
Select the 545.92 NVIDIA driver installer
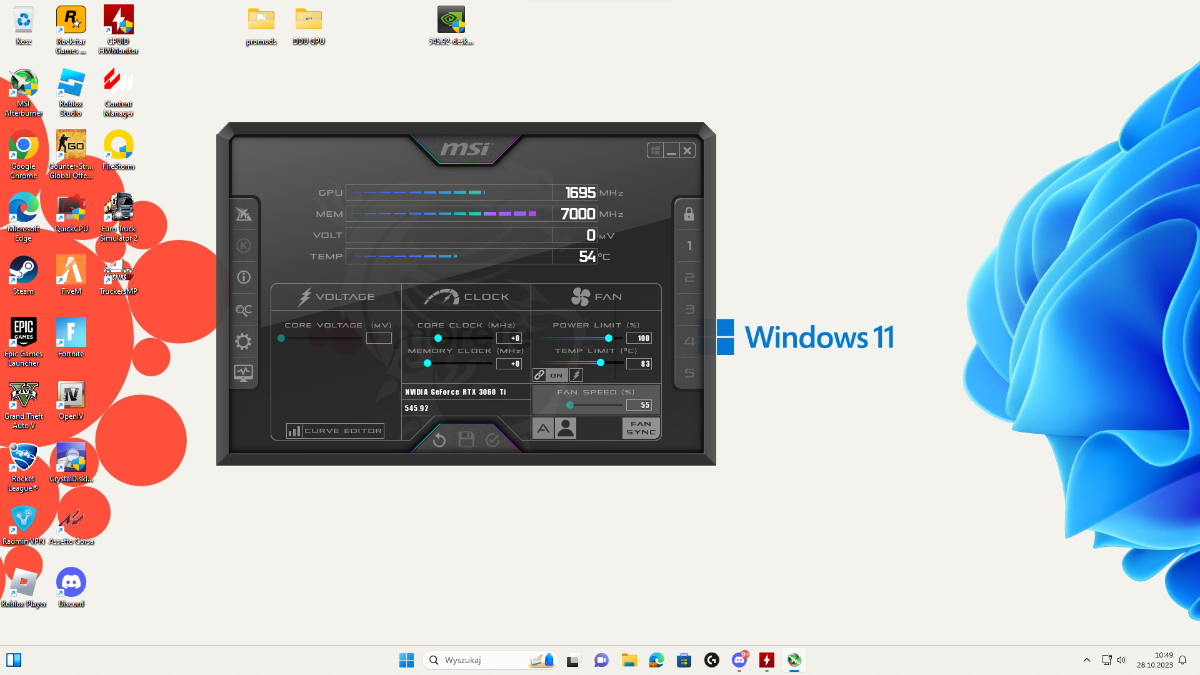[451, 26]
